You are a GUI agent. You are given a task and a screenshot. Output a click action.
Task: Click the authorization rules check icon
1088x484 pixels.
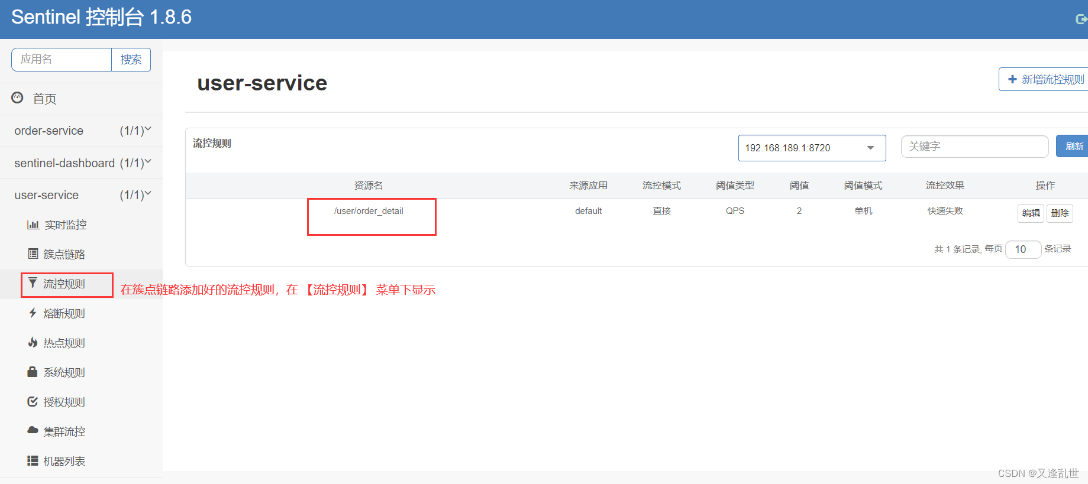(x=33, y=402)
